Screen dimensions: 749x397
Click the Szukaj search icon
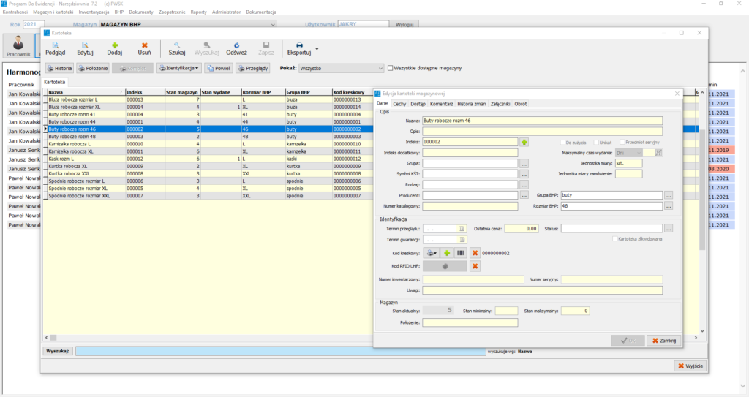177,45
